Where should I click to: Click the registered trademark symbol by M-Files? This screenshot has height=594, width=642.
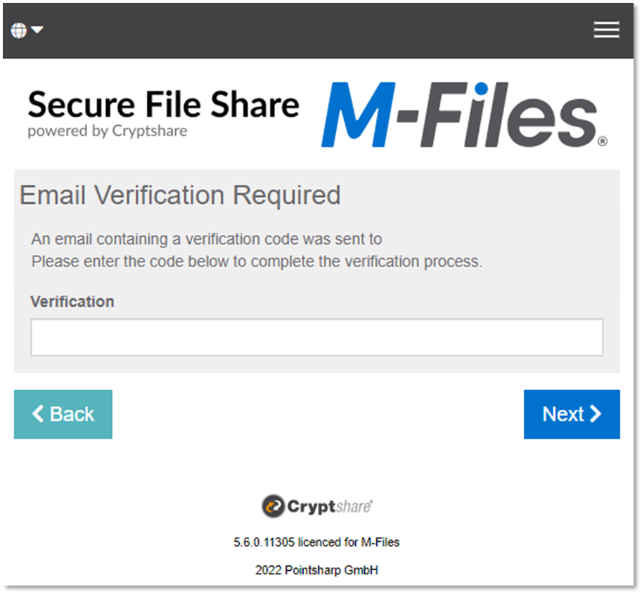(x=602, y=141)
